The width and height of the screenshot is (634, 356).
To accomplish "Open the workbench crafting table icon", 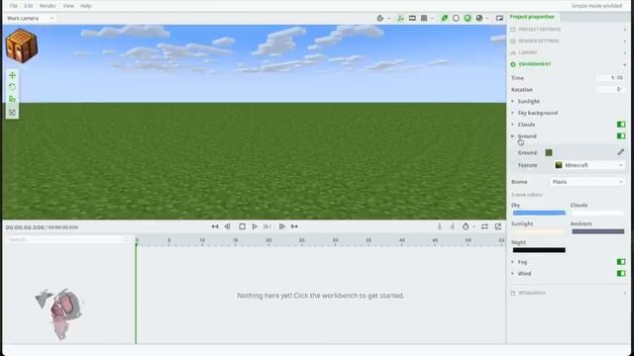I will click(22, 45).
